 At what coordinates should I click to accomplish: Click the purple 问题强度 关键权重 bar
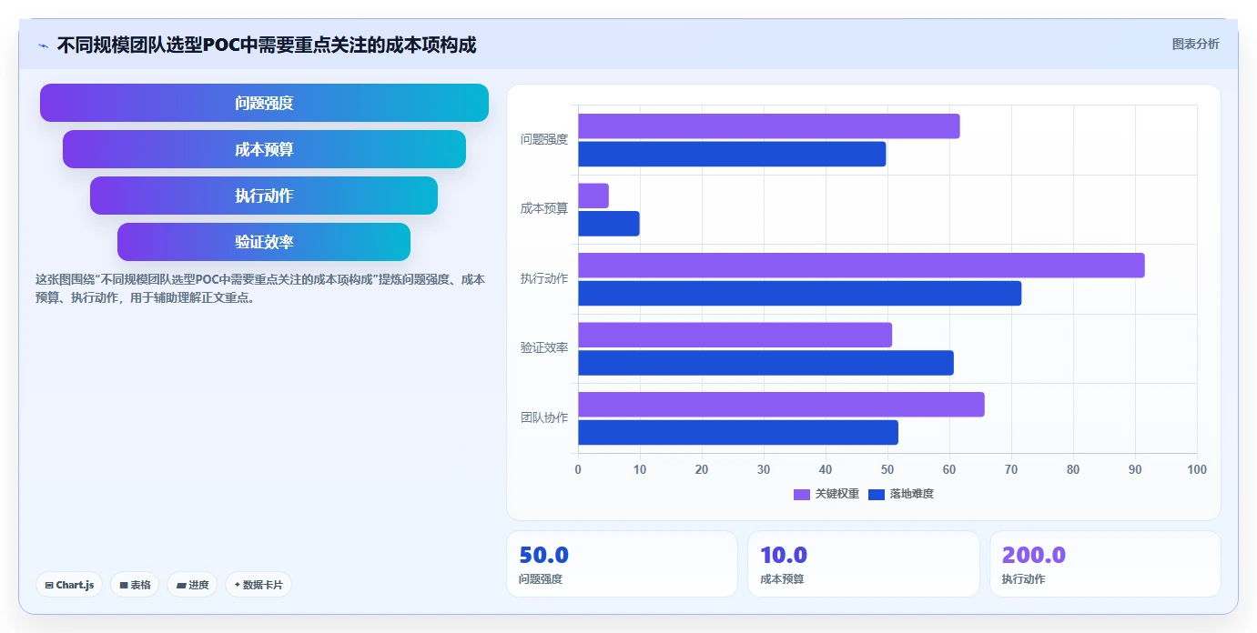pos(769,126)
